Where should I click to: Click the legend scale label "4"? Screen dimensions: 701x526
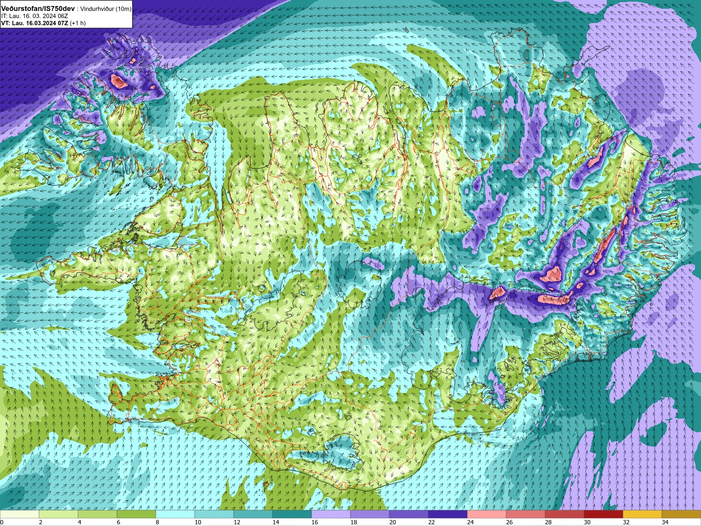click(x=79, y=522)
